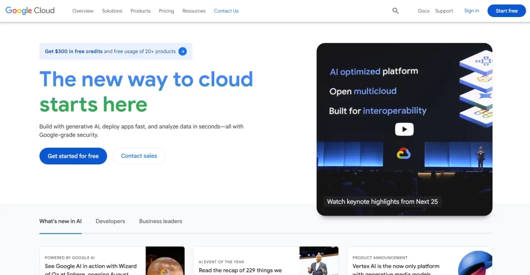Click the Vertex AI card blue sphere thumbnail

click(475, 263)
